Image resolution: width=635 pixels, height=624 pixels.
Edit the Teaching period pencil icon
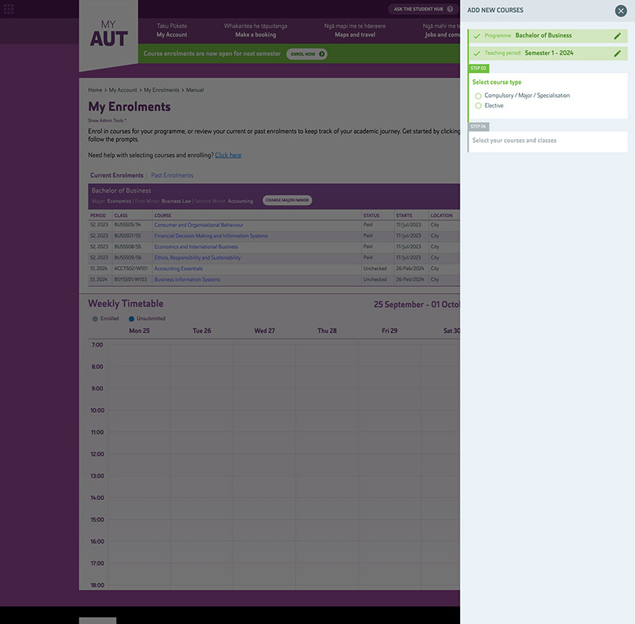pos(618,52)
